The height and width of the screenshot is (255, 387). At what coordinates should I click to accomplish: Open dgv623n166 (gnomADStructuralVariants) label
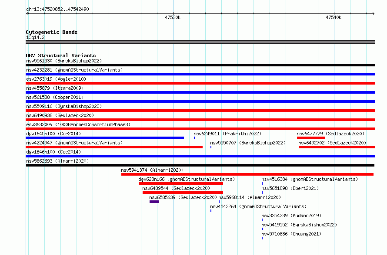(x=187, y=179)
